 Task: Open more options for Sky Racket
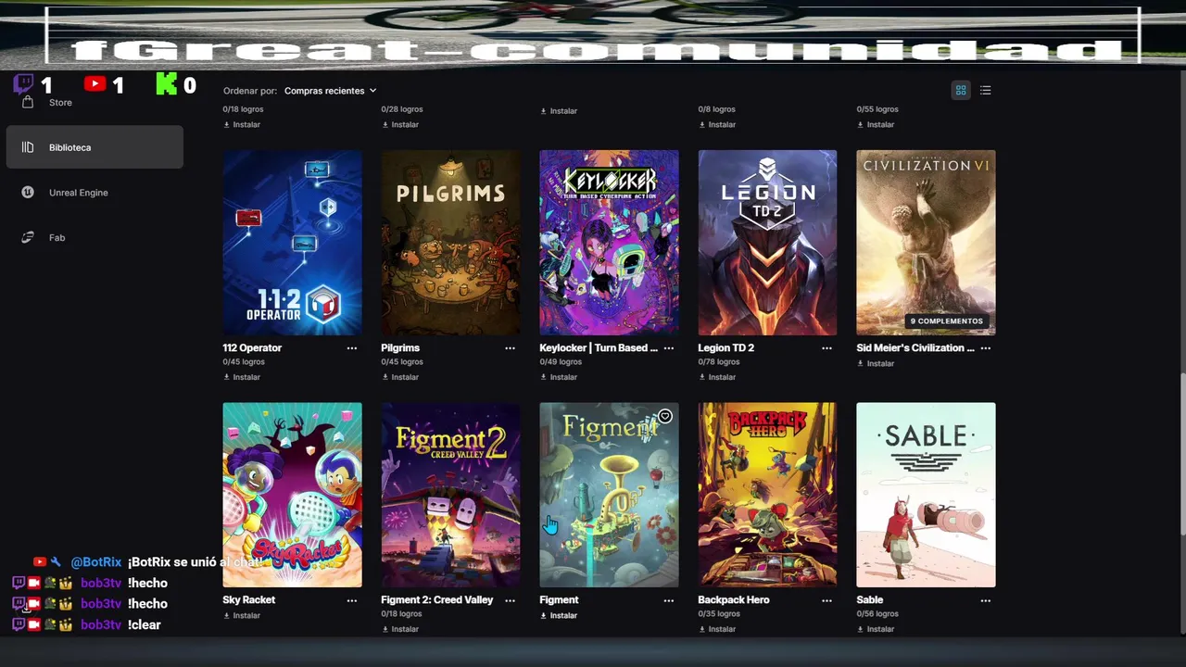[352, 600]
